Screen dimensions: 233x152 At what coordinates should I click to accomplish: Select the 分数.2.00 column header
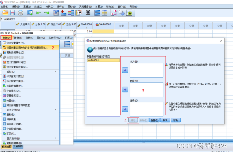[x=54, y=26]
